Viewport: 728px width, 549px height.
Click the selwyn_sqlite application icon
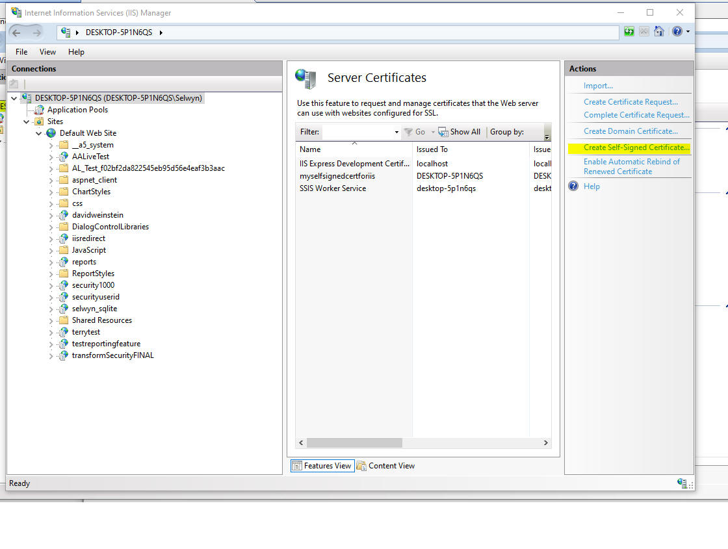click(x=63, y=309)
